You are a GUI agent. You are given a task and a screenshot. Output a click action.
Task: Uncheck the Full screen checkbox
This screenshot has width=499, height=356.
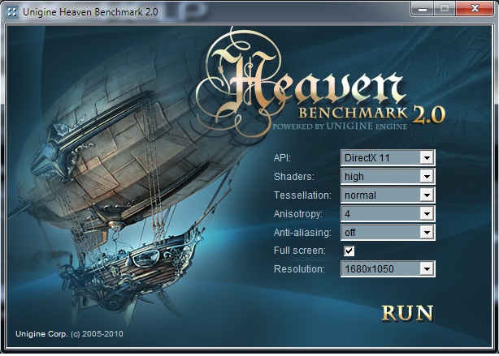click(349, 251)
